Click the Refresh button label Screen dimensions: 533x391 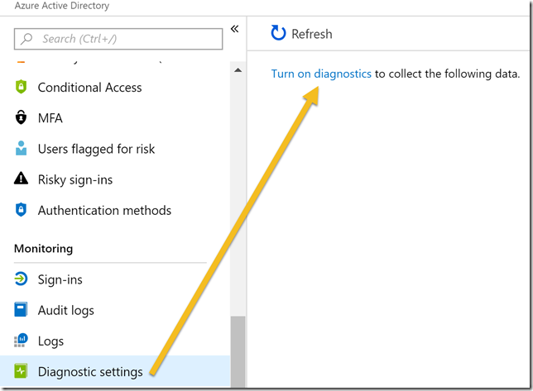click(x=312, y=34)
